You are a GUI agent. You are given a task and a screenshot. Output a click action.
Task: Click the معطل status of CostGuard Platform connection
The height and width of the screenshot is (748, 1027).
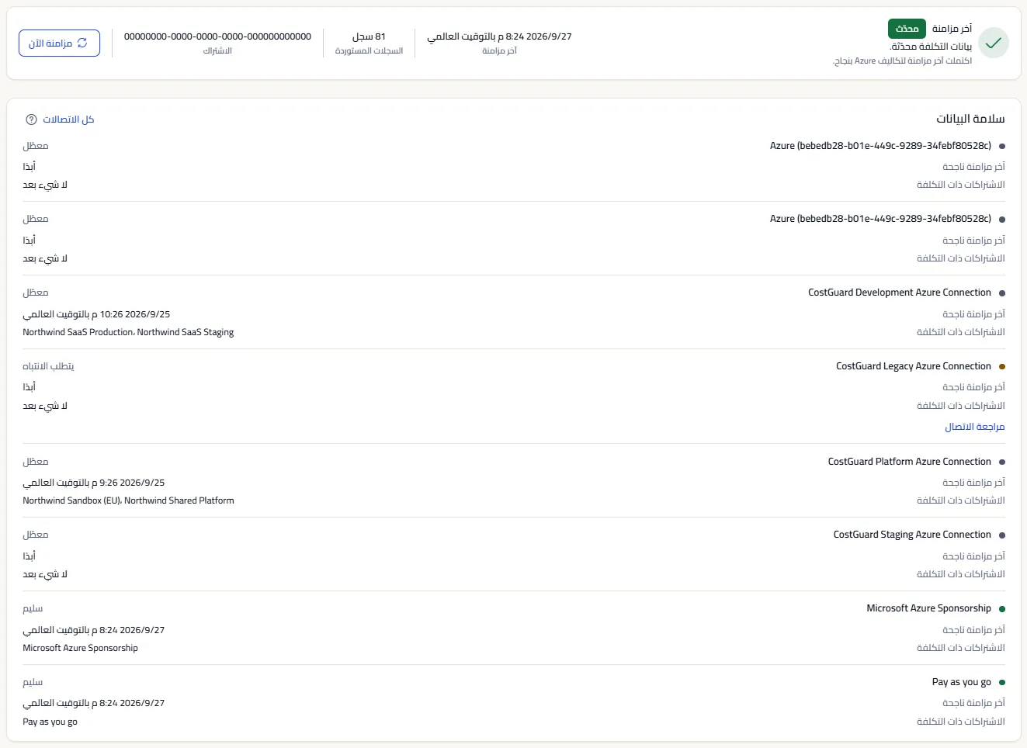click(36, 462)
